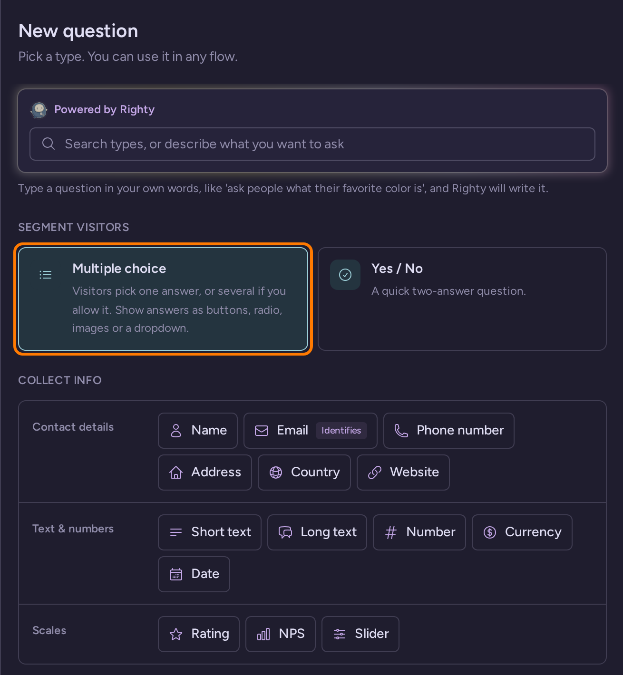
Task: Click the Contact details row label
Action: pyautogui.click(x=73, y=427)
